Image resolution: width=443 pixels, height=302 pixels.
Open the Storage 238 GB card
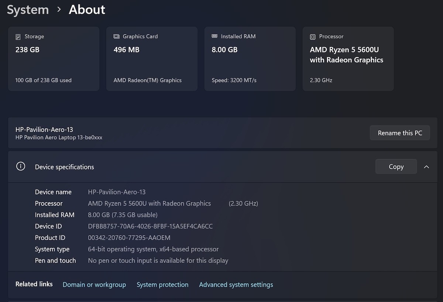54,59
